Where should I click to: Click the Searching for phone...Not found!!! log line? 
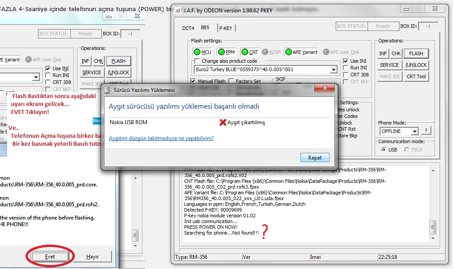221,233
